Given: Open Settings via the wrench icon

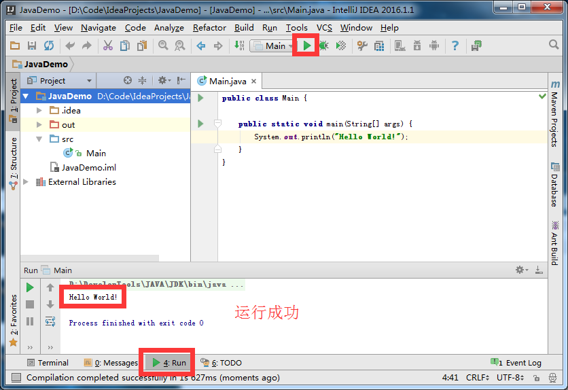Looking at the screenshot, I should (x=362, y=46).
